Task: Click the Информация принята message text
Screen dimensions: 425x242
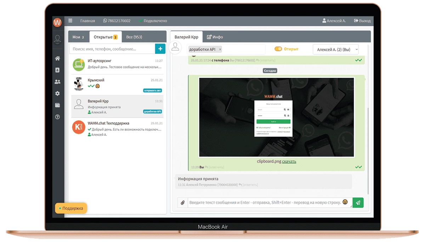Action: click(198, 179)
